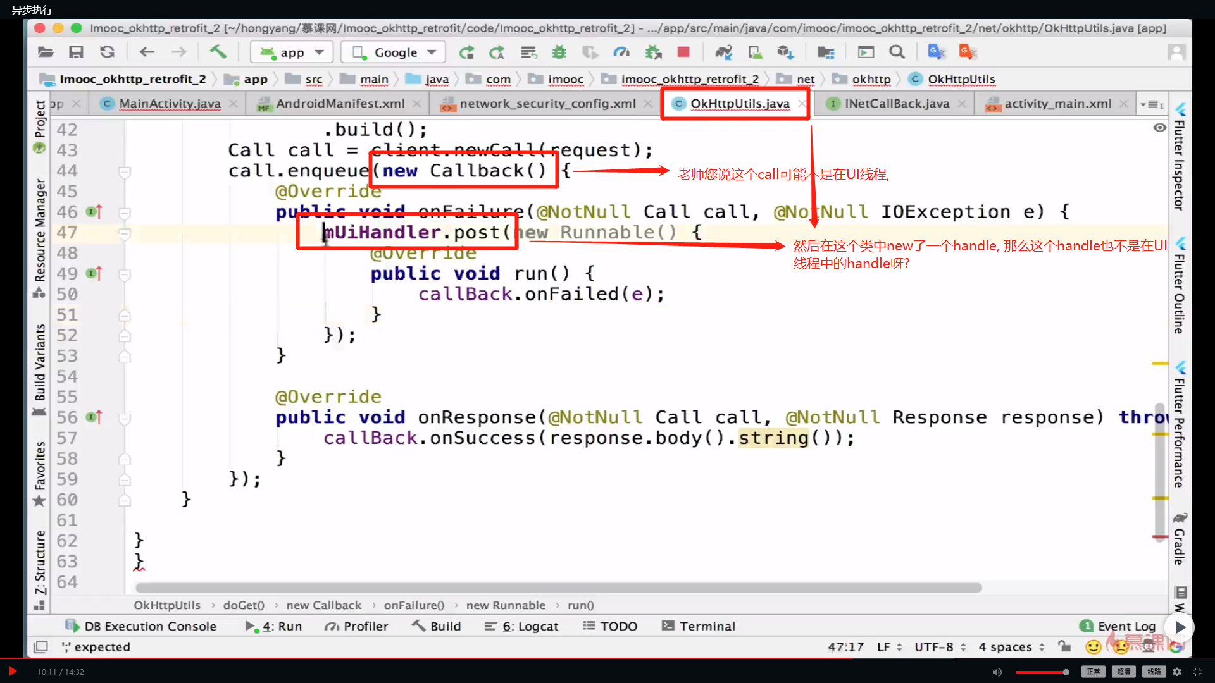1215x683 pixels.
Task: Click override gutter icon on line 46
Action: coord(94,212)
